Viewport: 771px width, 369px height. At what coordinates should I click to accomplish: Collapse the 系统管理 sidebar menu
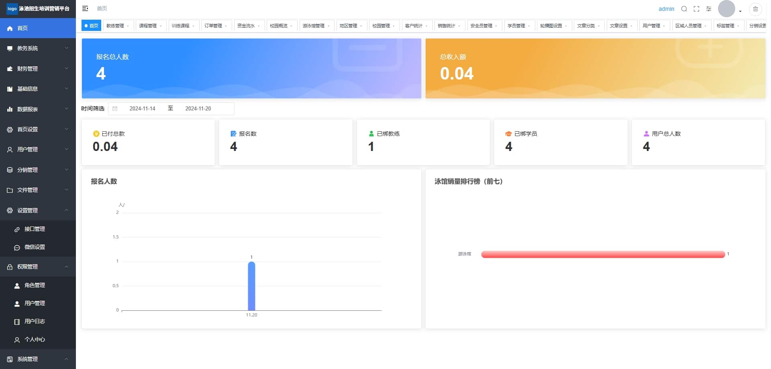coord(38,359)
